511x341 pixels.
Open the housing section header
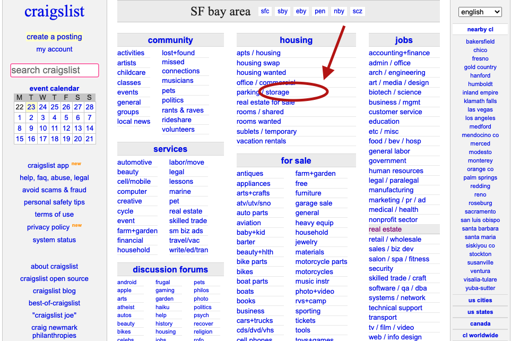click(x=296, y=40)
